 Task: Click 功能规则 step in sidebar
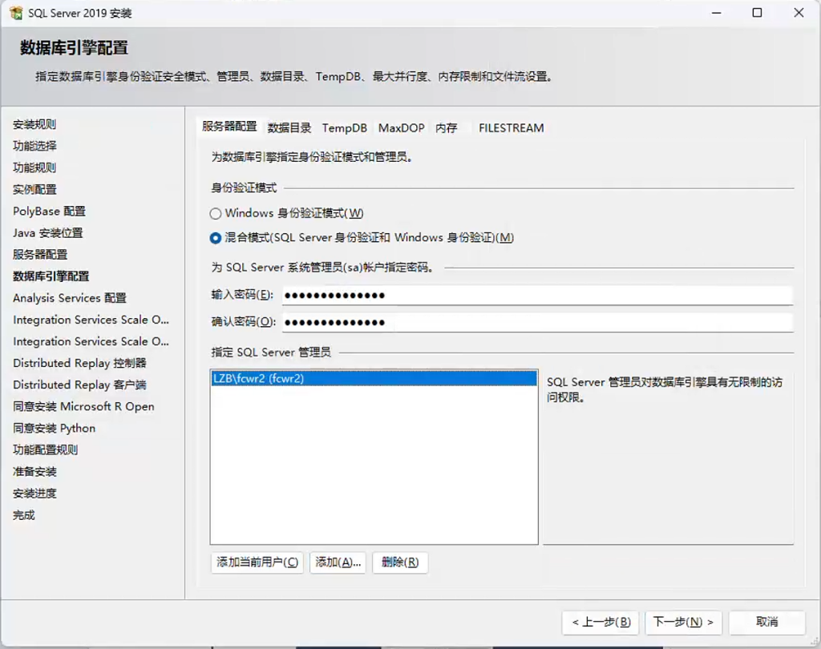click(x=34, y=168)
